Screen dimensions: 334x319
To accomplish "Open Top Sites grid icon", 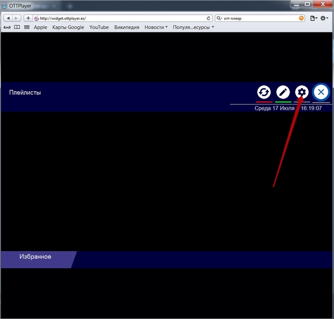I will click(x=27, y=27).
